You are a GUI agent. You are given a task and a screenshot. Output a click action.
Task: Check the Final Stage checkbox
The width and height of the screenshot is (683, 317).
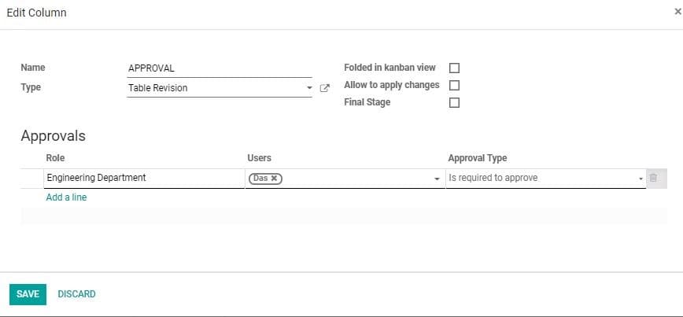coord(454,102)
